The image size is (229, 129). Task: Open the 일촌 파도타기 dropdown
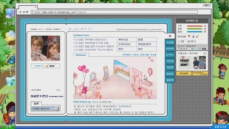[46, 108]
